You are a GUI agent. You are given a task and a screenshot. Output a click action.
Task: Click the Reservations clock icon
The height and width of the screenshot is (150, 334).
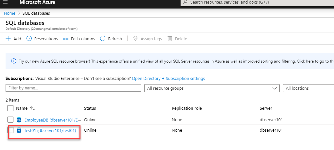tap(29, 38)
